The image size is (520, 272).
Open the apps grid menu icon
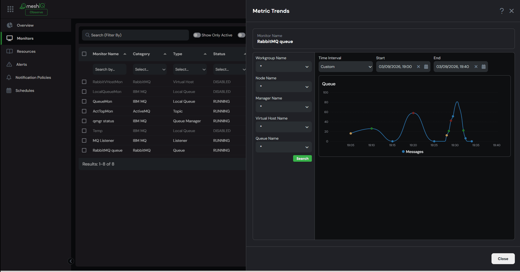pyautogui.click(x=10, y=9)
